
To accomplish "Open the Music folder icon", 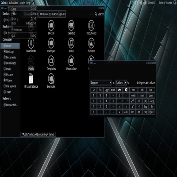I will 71,43.
